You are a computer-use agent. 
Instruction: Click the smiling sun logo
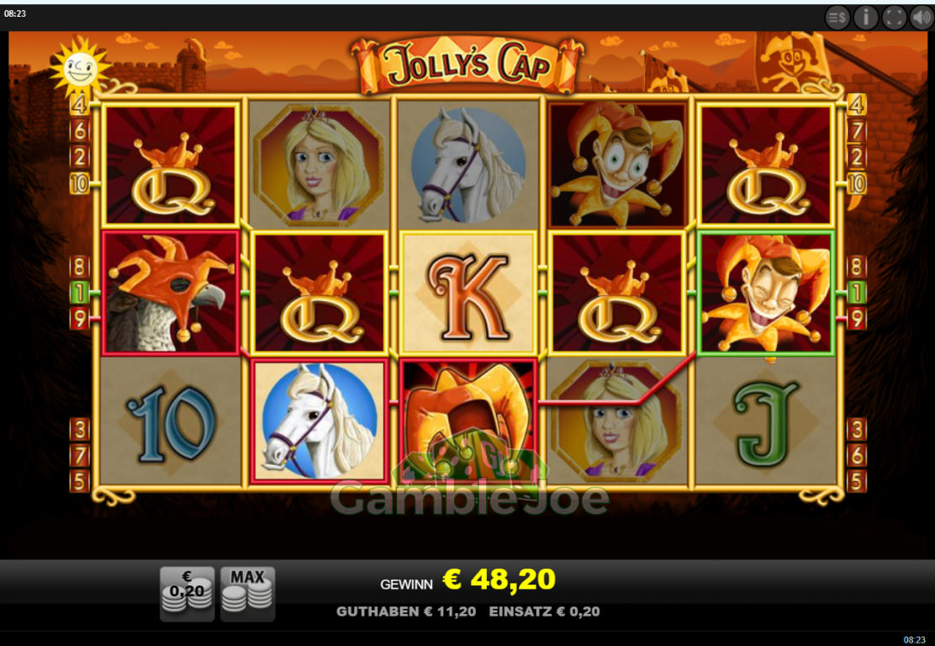click(x=79, y=67)
